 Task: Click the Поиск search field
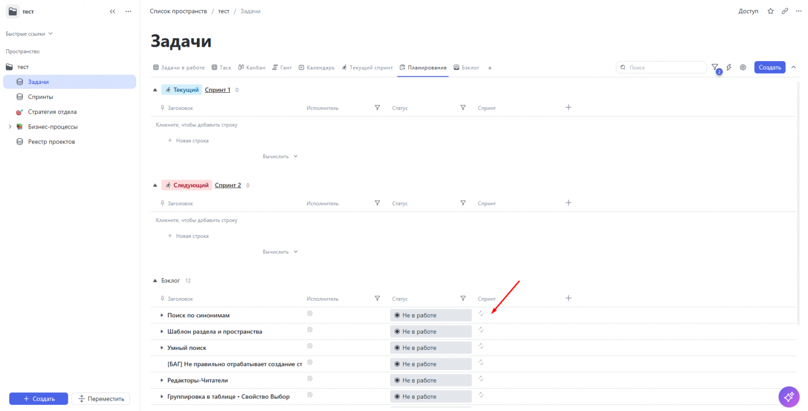661,67
